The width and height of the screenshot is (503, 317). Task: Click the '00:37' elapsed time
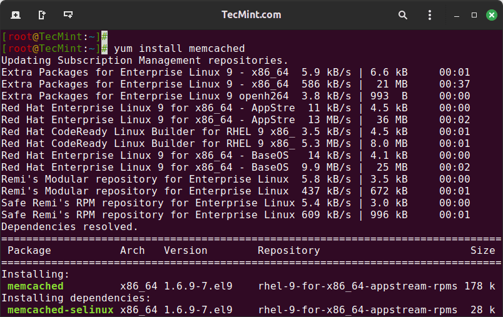pos(454,84)
